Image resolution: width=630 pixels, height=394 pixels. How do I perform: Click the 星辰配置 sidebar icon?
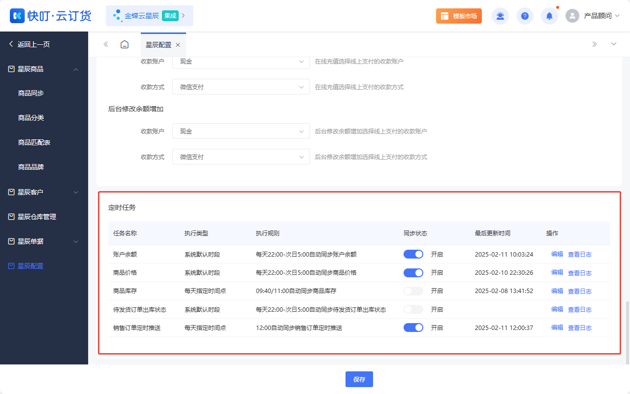pyautogui.click(x=11, y=266)
